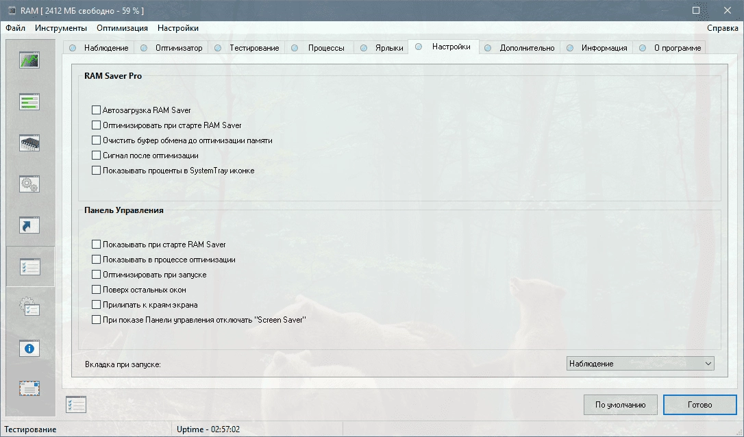Switch to the Информация tab
This screenshot has width=744, height=437.
click(597, 47)
